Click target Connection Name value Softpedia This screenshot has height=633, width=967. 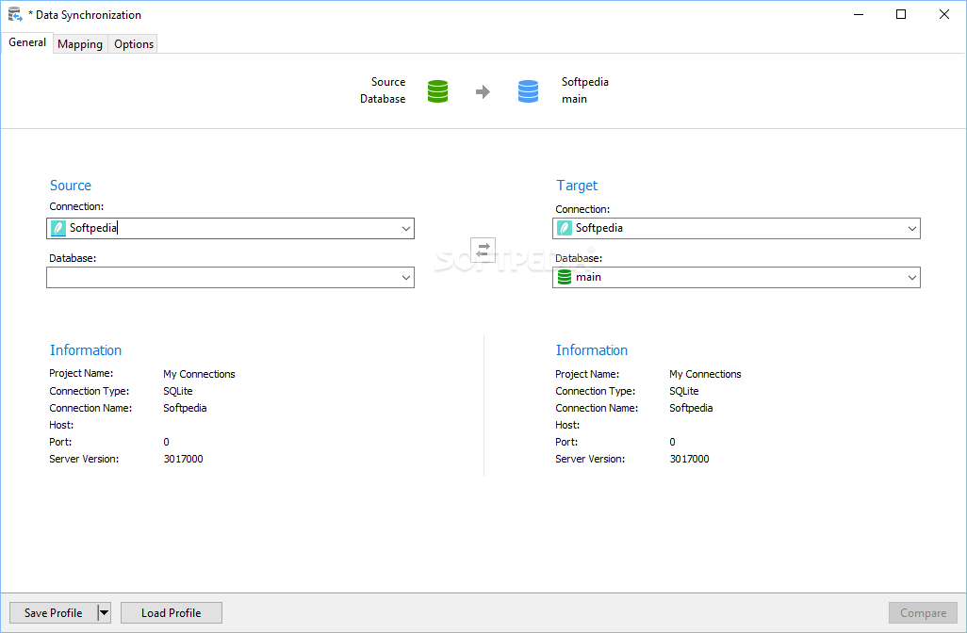click(x=691, y=408)
